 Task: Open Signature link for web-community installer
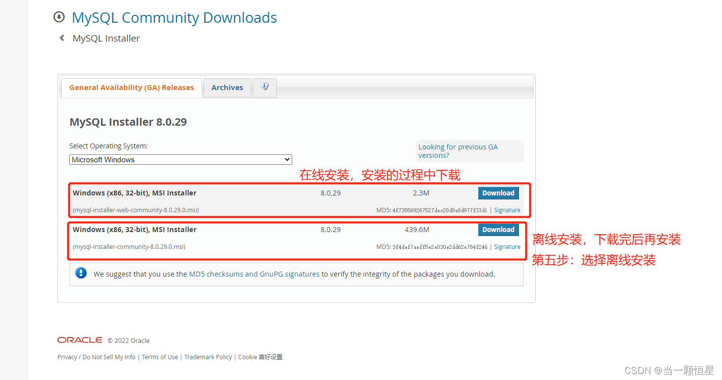click(x=507, y=210)
